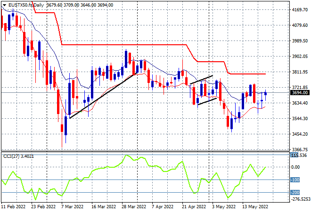This screenshot has height=212, width=311.
Task: Click the 3902.05 price axis label
Action: [300, 57]
